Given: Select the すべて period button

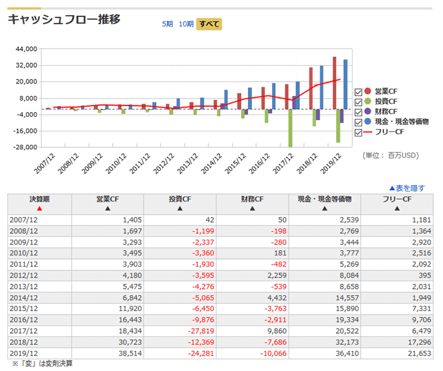Looking at the screenshot, I should (x=209, y=24).
